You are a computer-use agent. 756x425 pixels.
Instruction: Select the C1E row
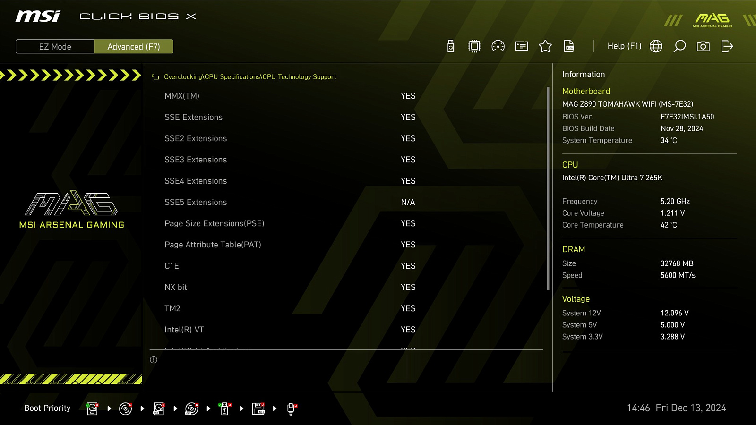coord(347,266)
